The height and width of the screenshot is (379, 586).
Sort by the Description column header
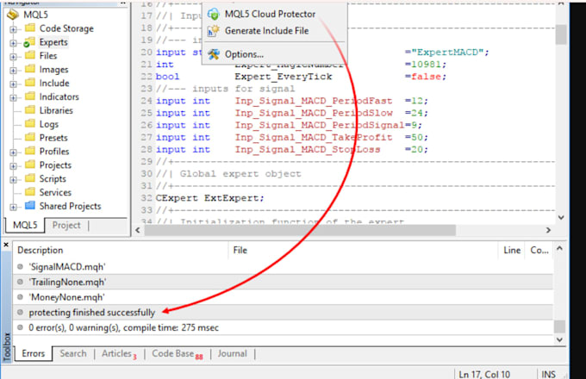point(121,250)
